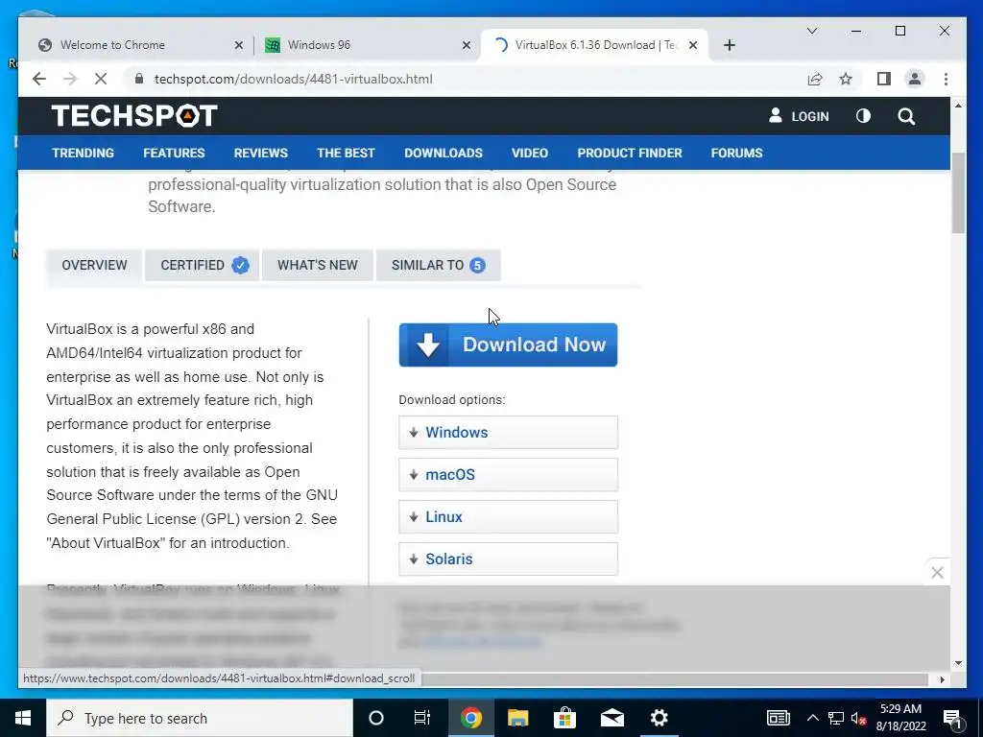Open Settings gear on the taskbar
The height and width of the screenshot is (737, 983).
click(x=659, y=718)
